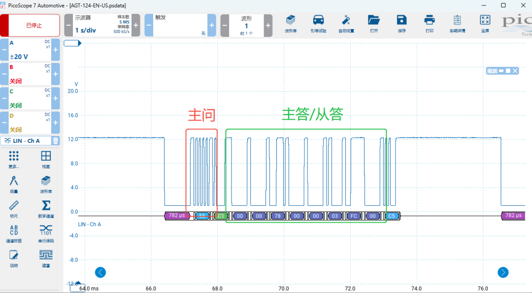Select the Rulers tool icon
Image resolution: width=532 pixels, height=293 pixels.
(x=14, y=209)
